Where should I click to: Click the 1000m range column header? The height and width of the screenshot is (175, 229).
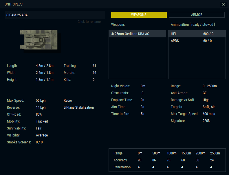coord(172,153)
